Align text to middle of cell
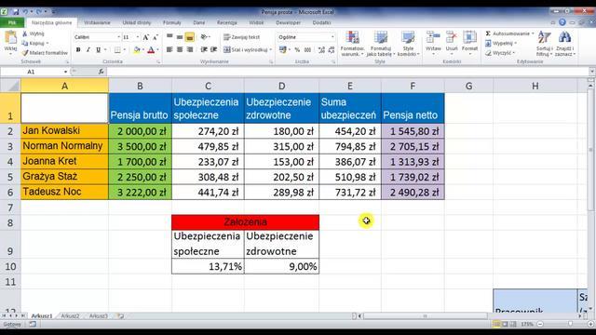Screen dimensions: 596x335 tap(180, 37)
